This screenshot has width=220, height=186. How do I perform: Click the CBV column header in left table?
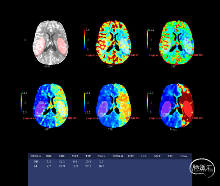pyautogui.click(x=49, y=156)
